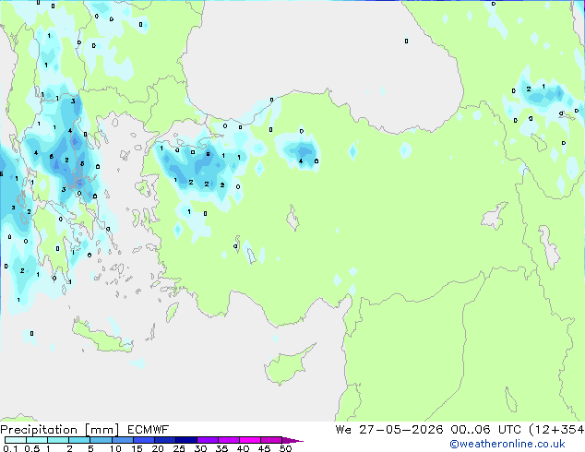Click the 20–25 mm legend color swatch
Screen dimensions: 585x452
point(164,440)
